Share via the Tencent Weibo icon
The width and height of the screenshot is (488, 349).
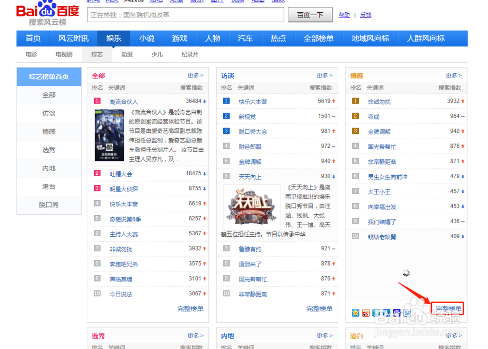[x=376, y=312]
